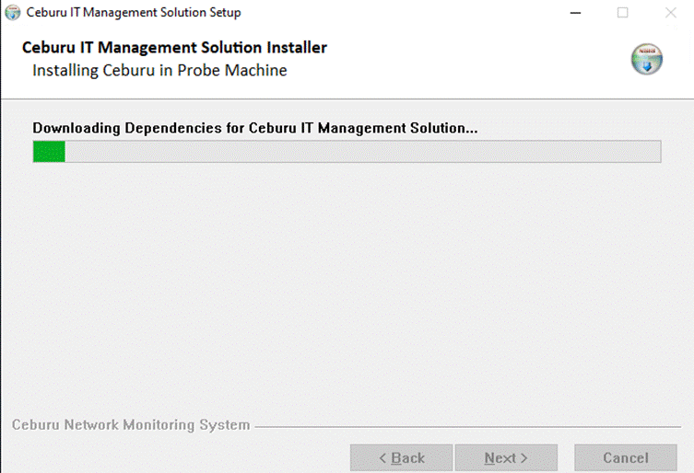Click the 'Ceburu IT Management Solution Installer' heading

[x=174, y=47]
